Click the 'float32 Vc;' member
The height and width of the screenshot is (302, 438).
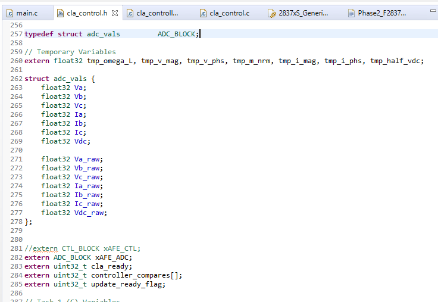point(64,105)
